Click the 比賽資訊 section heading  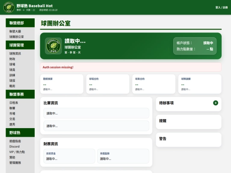click(50, 103)
